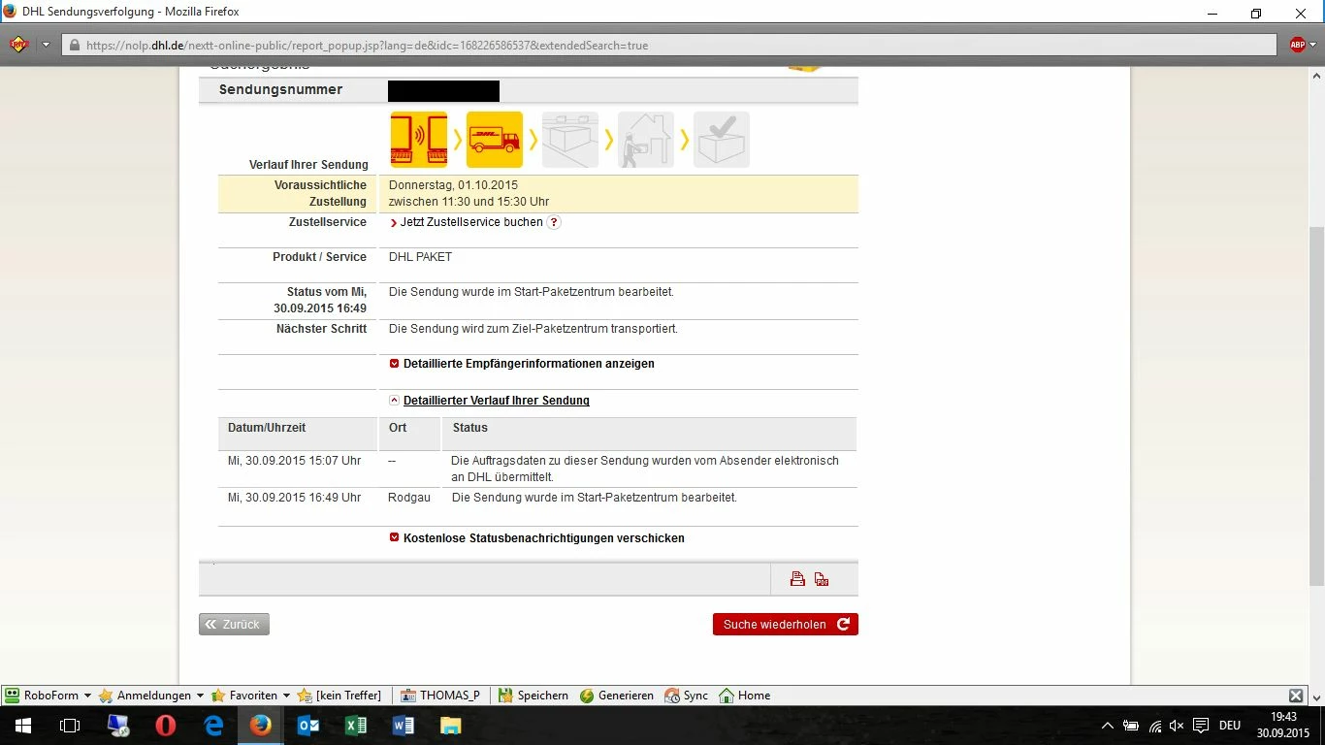This screenshot has height=745, width=1325.
Task: Select the 'Mi, 30.09.2015 15:07 Uhr' entry
Action: 294,461
